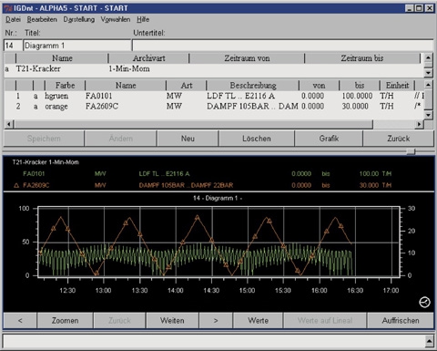Image resolution: width=437 pixels, height=351 pixels.
Task: Click the 'T21-Kracker 1-Min-Mom' chart header text
Action: click(x=46, y=162)
